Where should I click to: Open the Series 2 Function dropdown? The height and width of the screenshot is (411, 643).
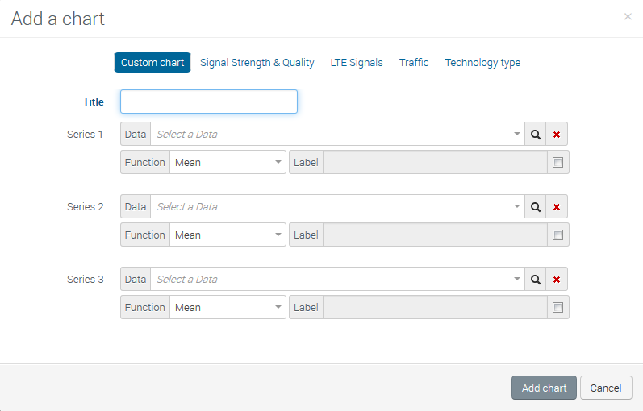point(228,235)
